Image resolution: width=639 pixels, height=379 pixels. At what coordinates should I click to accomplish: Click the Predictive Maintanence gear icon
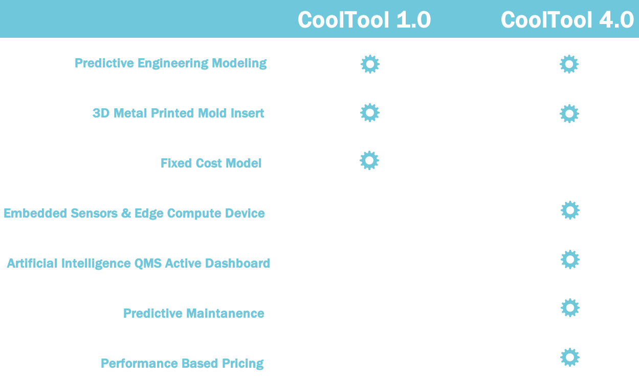pyautogui.click(x=570, y=308)
